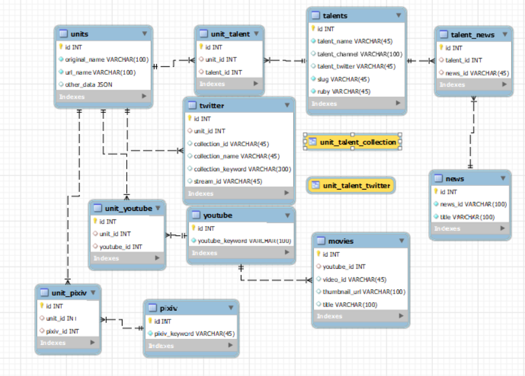Click the units table icon

(63, 34)
